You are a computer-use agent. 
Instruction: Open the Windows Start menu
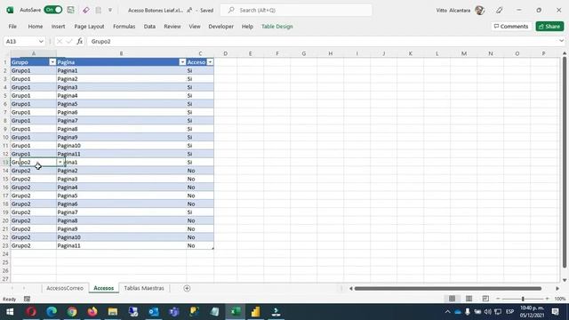coord(10,312)
